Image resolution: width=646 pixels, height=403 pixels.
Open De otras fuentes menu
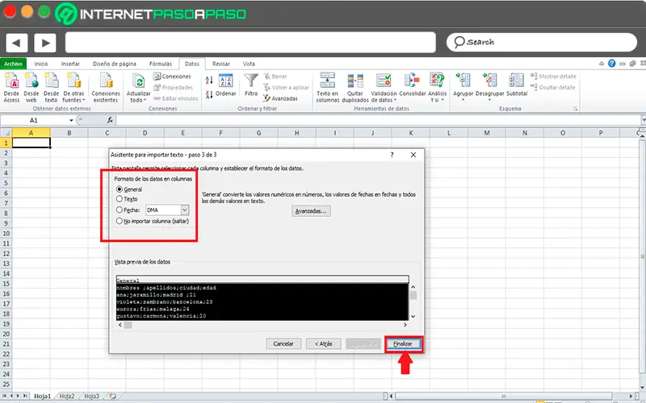pos(73,87)
